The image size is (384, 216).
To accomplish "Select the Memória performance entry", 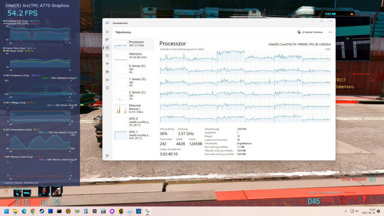I will (x=134, y=56).
